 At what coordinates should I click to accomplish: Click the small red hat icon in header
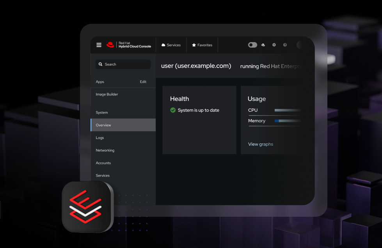[263, 45]
